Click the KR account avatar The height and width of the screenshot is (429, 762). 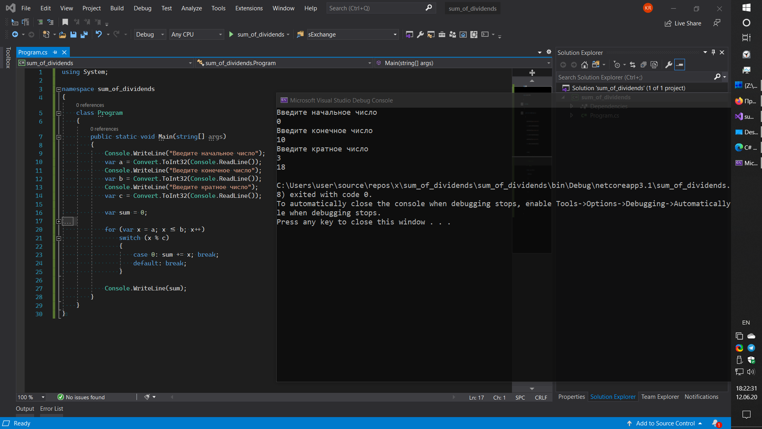tap(648, 8)
